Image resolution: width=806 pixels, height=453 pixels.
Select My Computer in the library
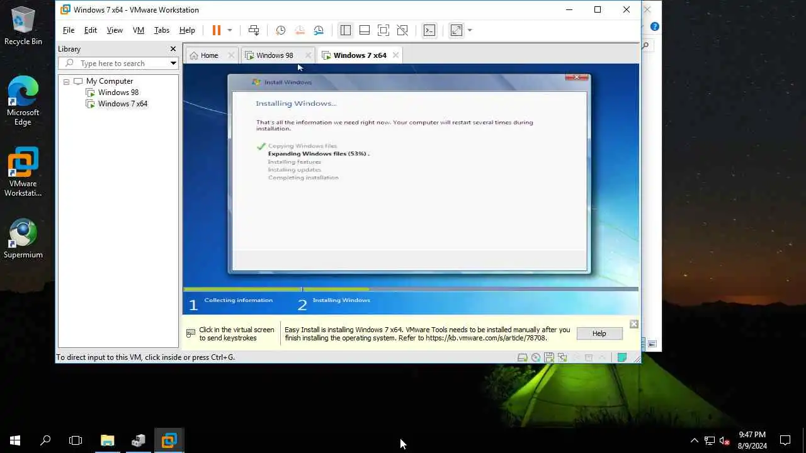coord(110,81)
